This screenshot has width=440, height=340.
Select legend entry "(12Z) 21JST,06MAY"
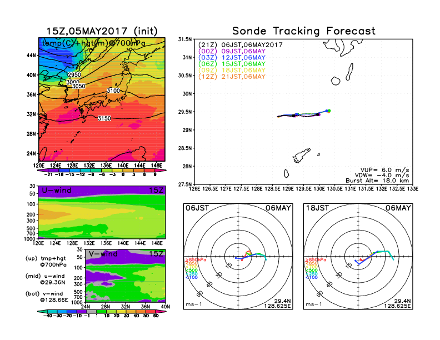point(232,77)
